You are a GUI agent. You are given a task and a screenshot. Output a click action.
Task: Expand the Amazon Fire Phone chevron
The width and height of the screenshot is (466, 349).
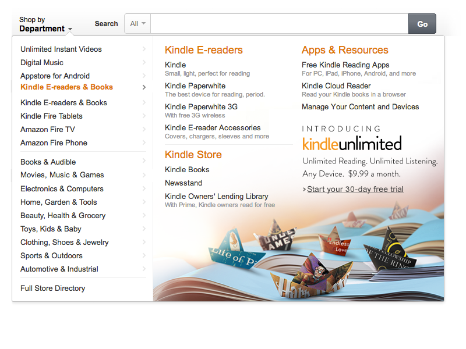pos(144,143)
